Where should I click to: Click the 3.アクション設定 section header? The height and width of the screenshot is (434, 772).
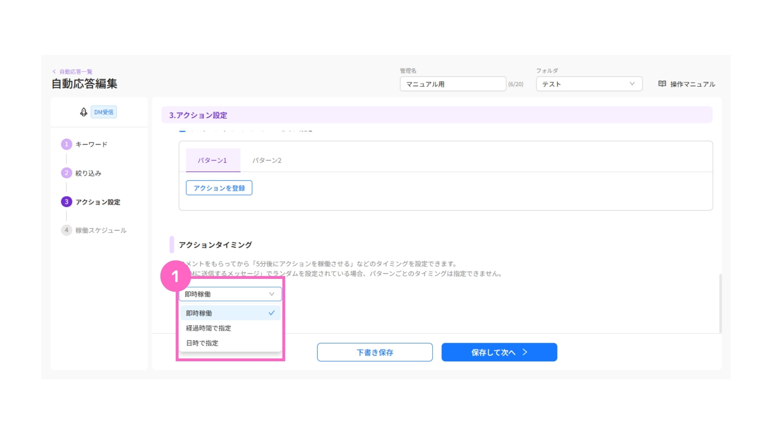(x=437, y=115)
